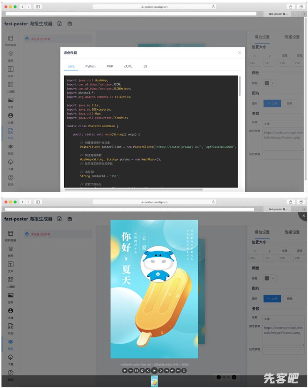
Task: Reset the preview image with the refresh icon
Action: (142, 371)
